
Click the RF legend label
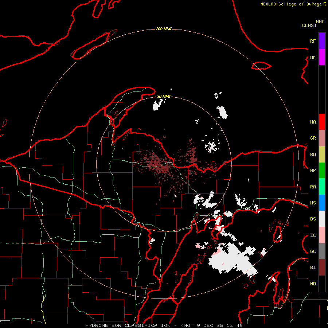[x=313, y=41]
